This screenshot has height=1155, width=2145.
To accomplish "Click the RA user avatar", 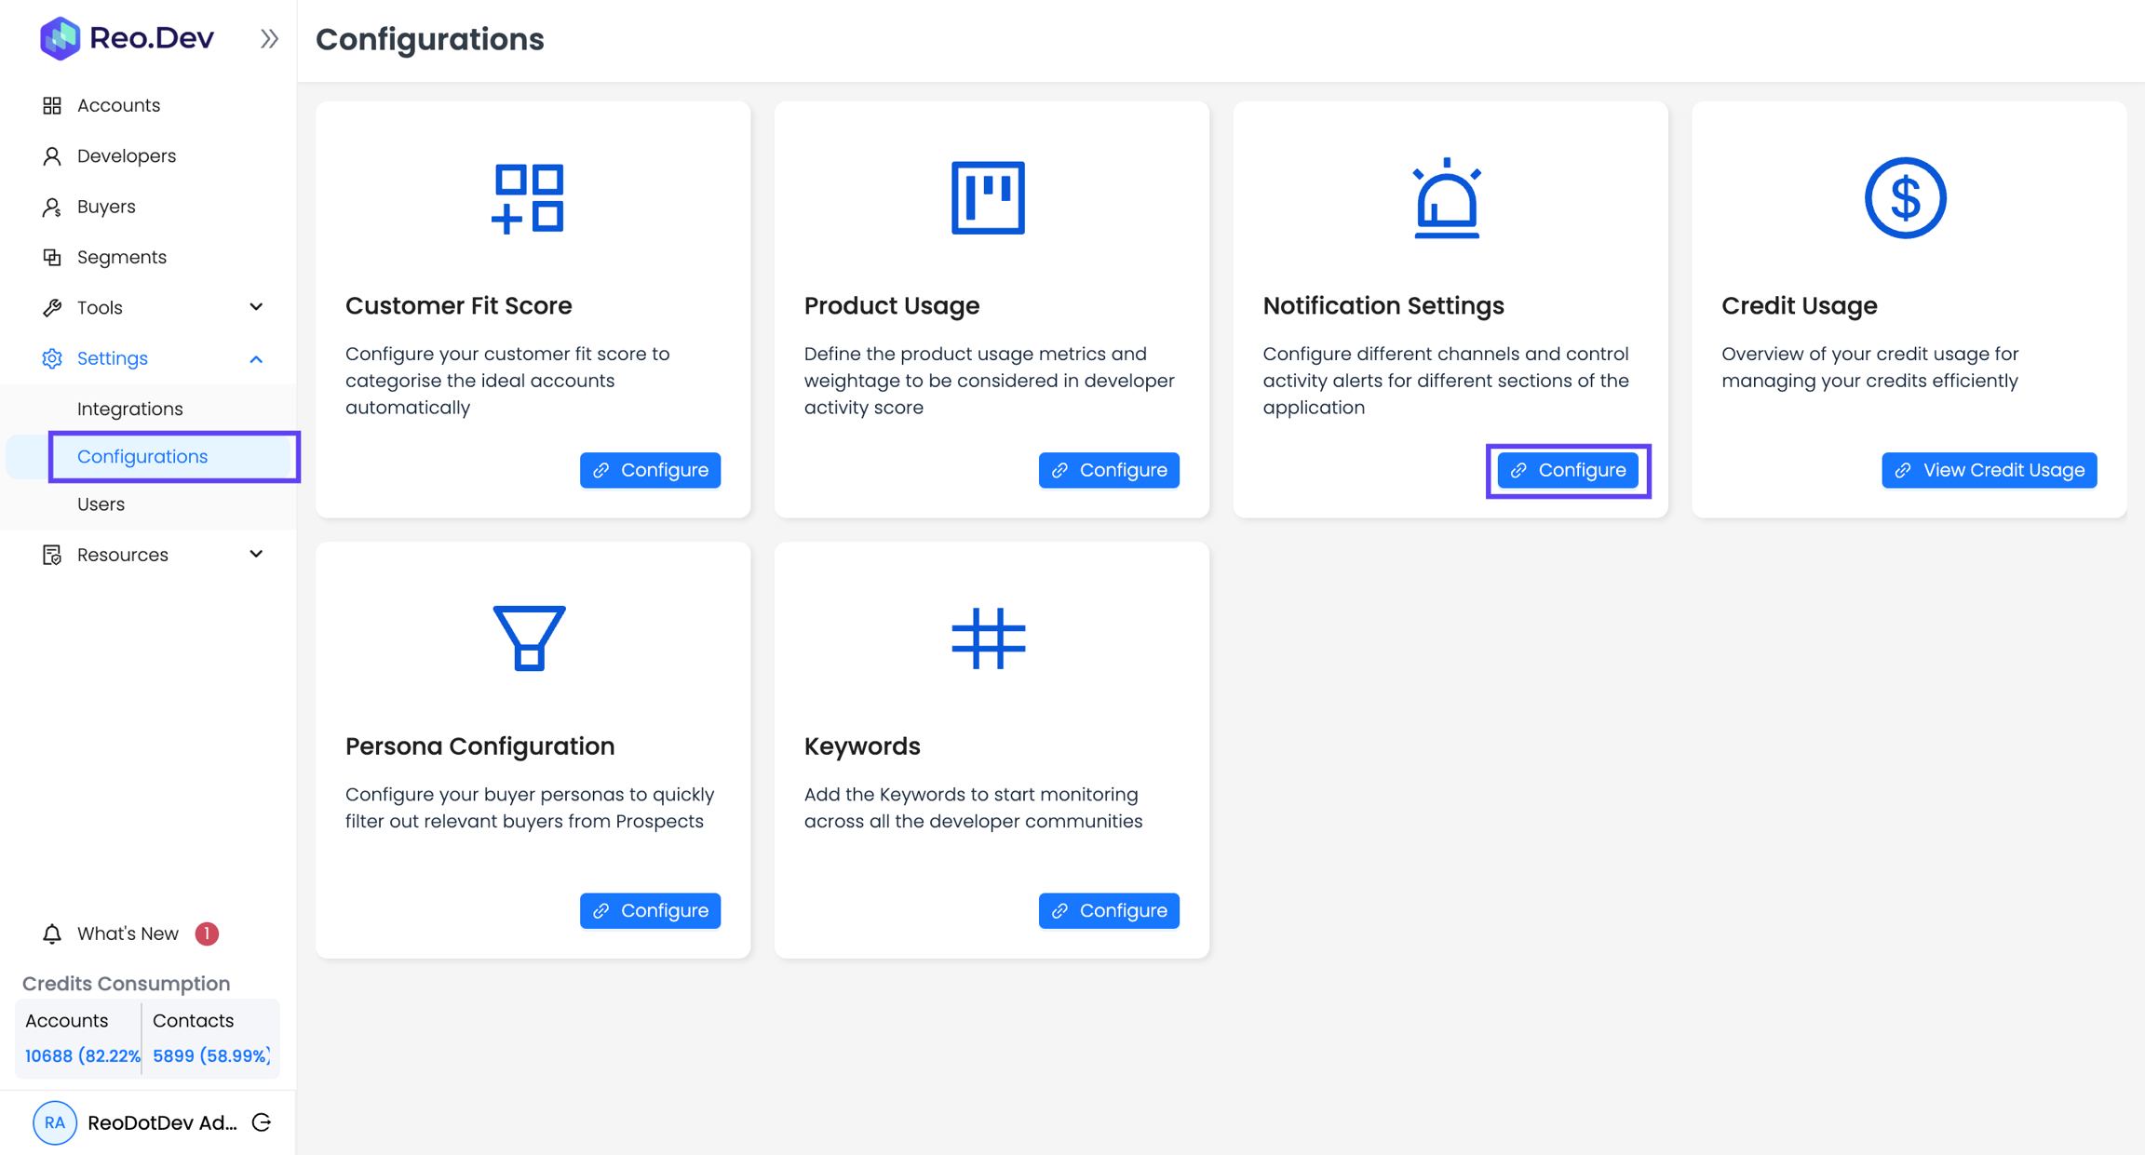I will [55, 1122].
